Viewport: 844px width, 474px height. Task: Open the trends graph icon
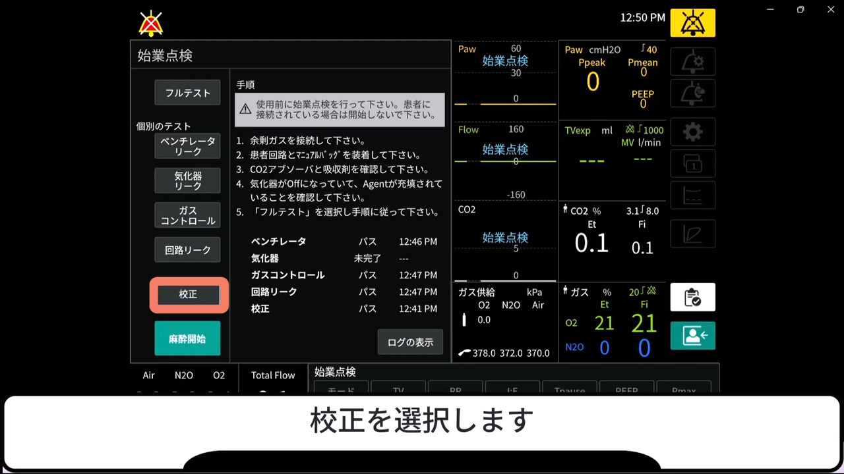tap(692, 196)
